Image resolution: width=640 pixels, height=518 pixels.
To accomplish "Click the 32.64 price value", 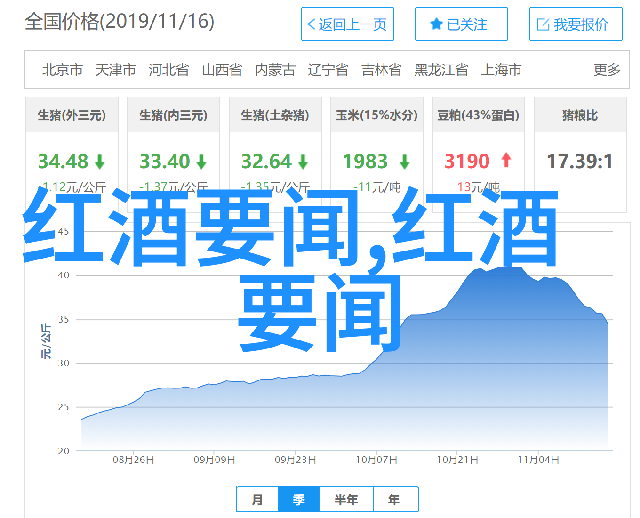I will tap(266, 162).
